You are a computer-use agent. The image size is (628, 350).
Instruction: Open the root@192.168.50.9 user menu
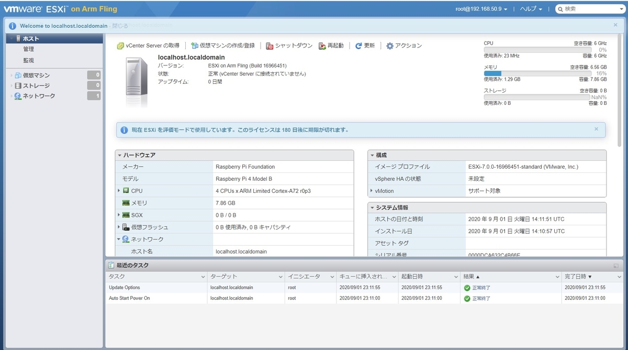click(480, 8)
